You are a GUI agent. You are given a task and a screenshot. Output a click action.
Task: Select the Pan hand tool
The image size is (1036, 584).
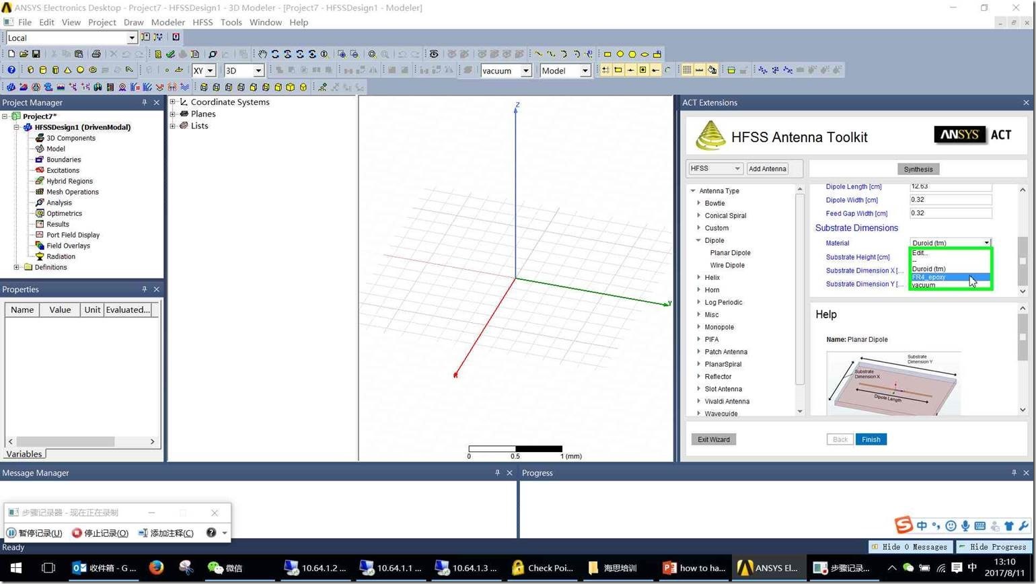tap(262, 54)
